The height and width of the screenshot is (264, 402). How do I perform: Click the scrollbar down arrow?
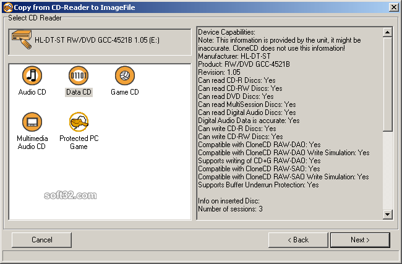[387, 215]
